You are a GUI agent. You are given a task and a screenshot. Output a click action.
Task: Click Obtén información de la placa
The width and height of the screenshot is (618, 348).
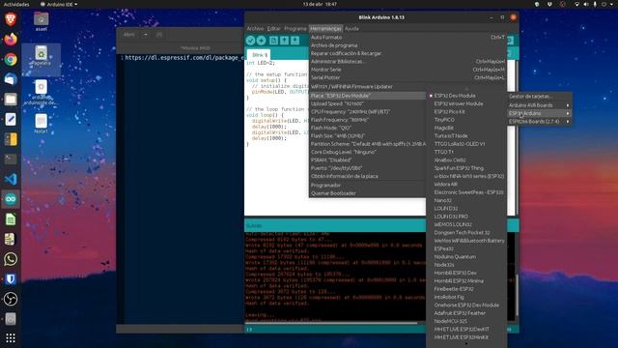coord(367,176)
